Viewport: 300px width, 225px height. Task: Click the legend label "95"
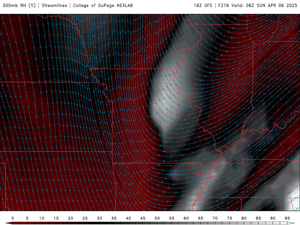coord(287,218)
